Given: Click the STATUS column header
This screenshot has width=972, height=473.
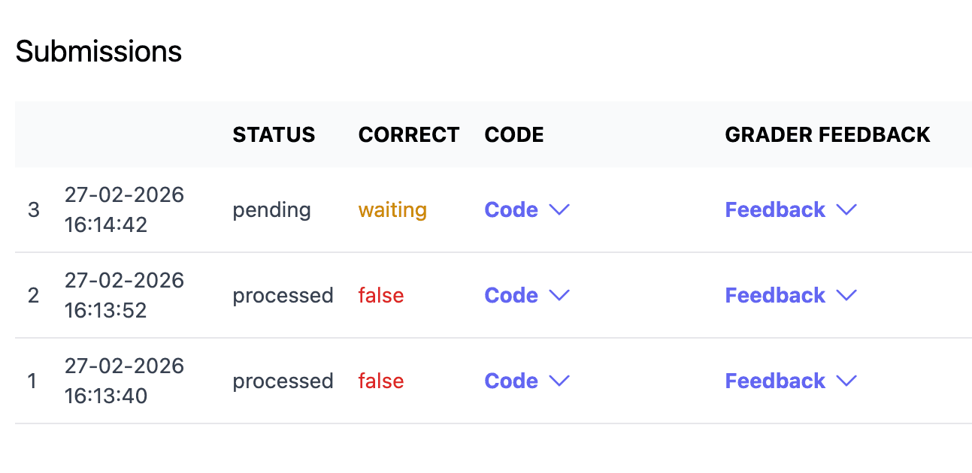Looking at the screenshot, I should pos(274,135).
